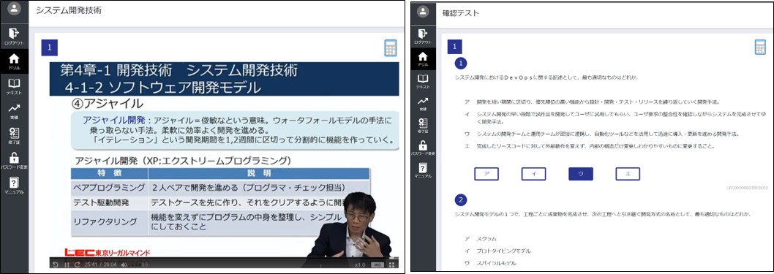Select answer ア for question 1
This screenshot has width=774, height=274.
(x=486, y=174)
